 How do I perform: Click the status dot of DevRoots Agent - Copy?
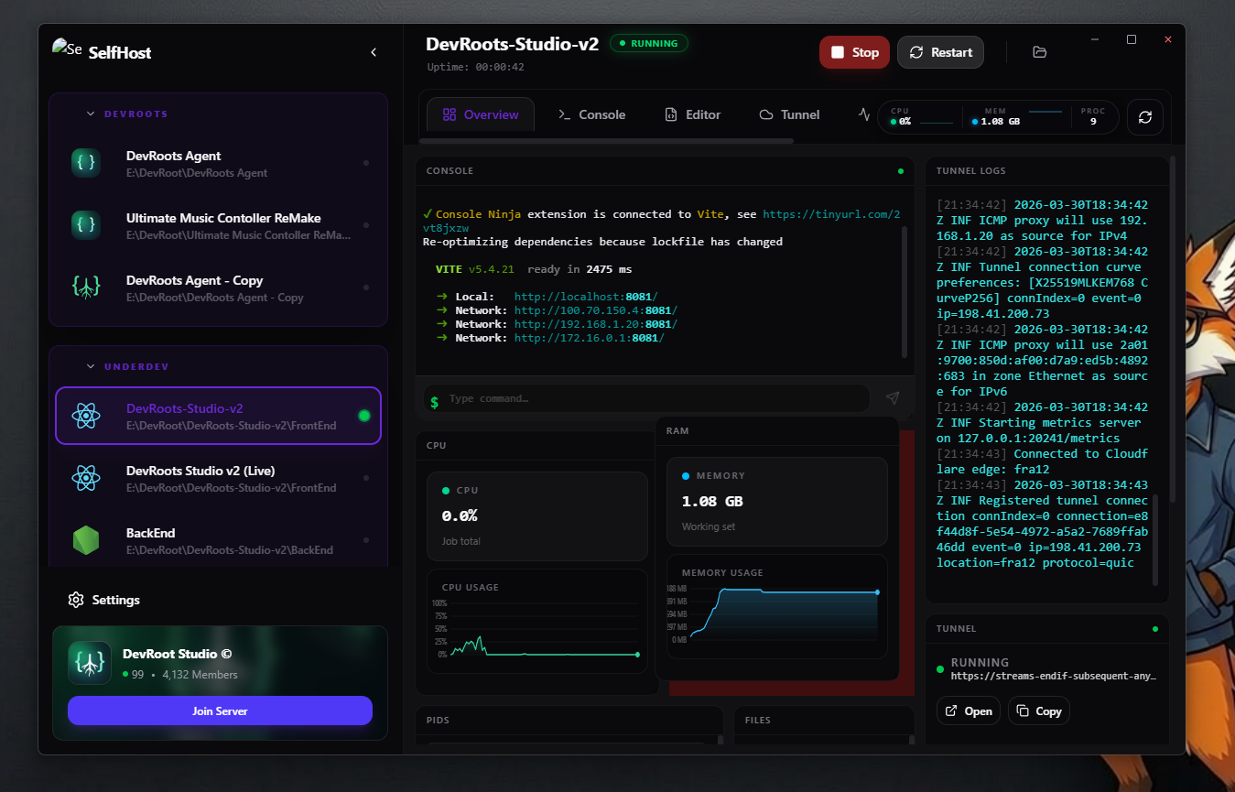tap(366, 288)
